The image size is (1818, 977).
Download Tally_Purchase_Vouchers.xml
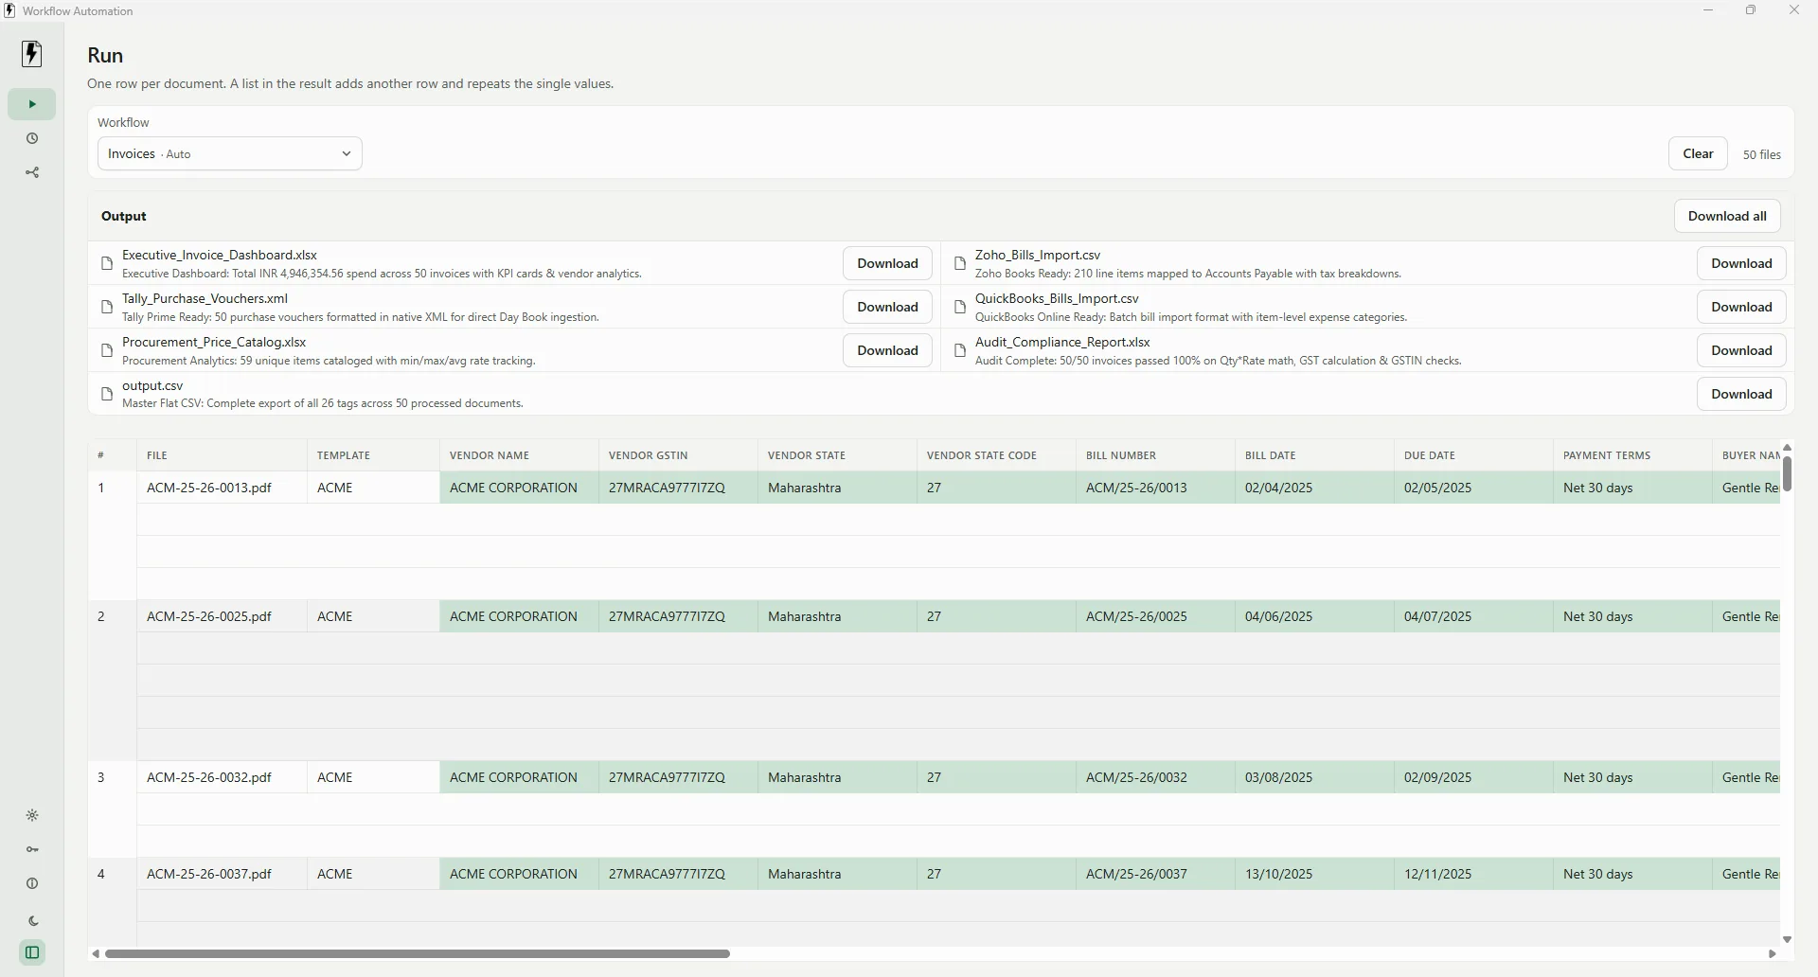point(887,307)
